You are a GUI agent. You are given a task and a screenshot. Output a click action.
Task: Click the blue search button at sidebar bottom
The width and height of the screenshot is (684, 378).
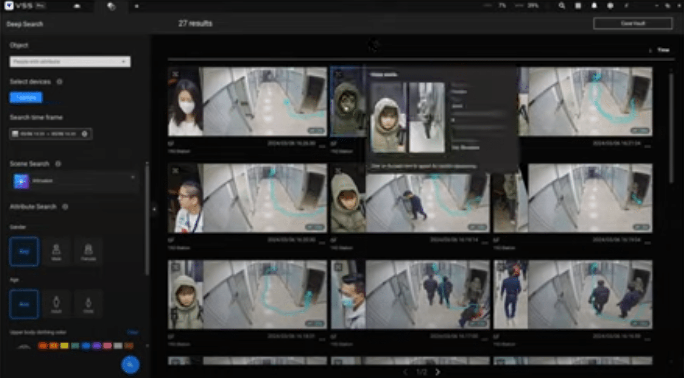point(130,365)
